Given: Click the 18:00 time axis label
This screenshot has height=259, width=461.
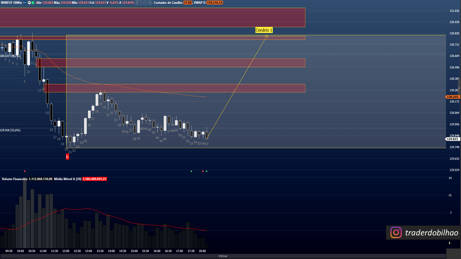Looking at the screenshot, I should pos(202,251).
